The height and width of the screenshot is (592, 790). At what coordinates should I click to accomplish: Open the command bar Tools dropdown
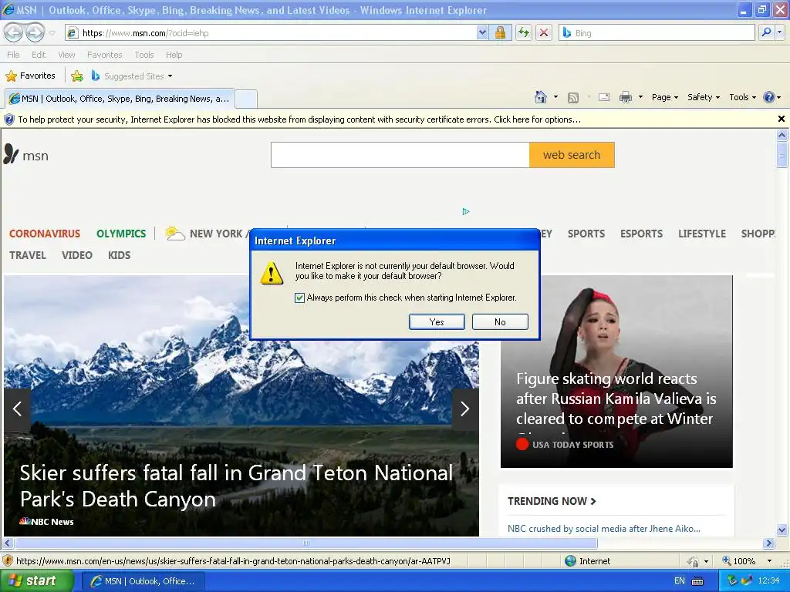tap(742, 97)
